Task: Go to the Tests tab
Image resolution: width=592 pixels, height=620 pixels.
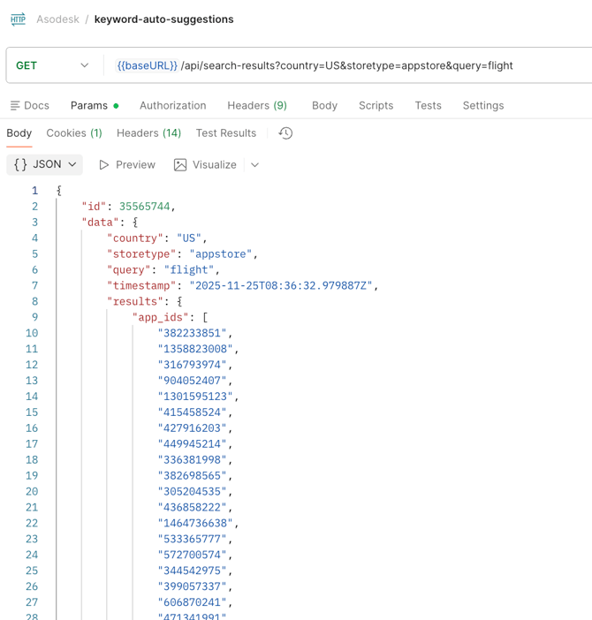Action: pos(428,105)
